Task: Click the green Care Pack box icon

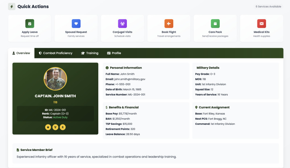Action: coord(215,24)
